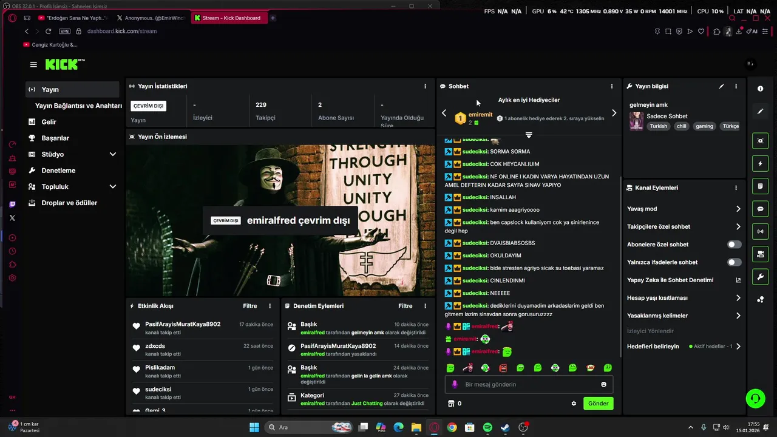Switch to "Erdoğan Sana Ne Yaptı" YouTube tab
This screenshot has width=777, height=437.
tap(72, 18)
